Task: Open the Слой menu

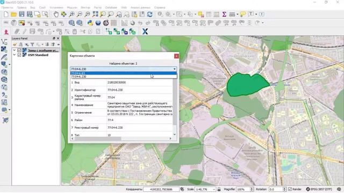Action: [x=42, y=8]
